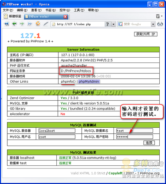This screenshot has height=184, width=166.
Task: Go forward with the green right arrow
Action: point(22,24)
